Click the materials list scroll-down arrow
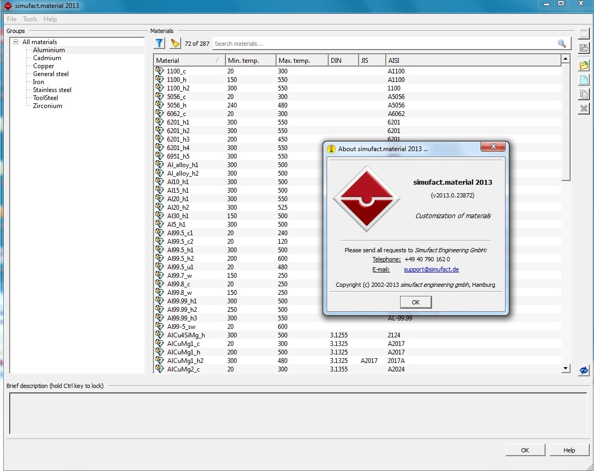594x471 pixels. tap(566, 368)
